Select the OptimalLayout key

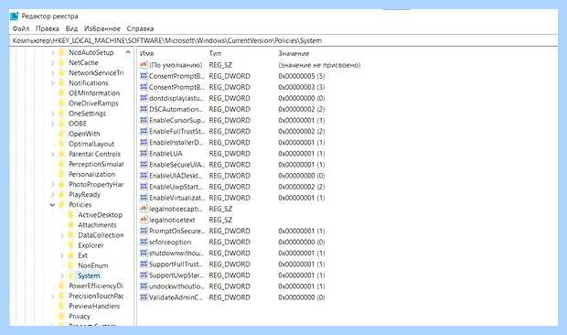click(91, 144)
